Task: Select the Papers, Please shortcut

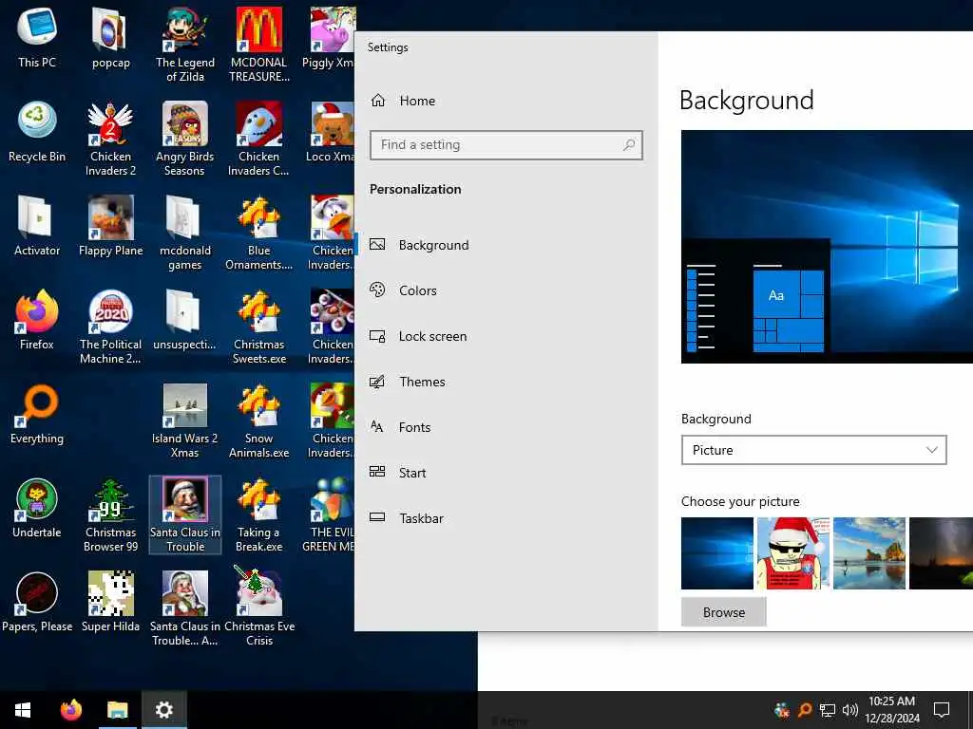Action: (x=37, y=603)
